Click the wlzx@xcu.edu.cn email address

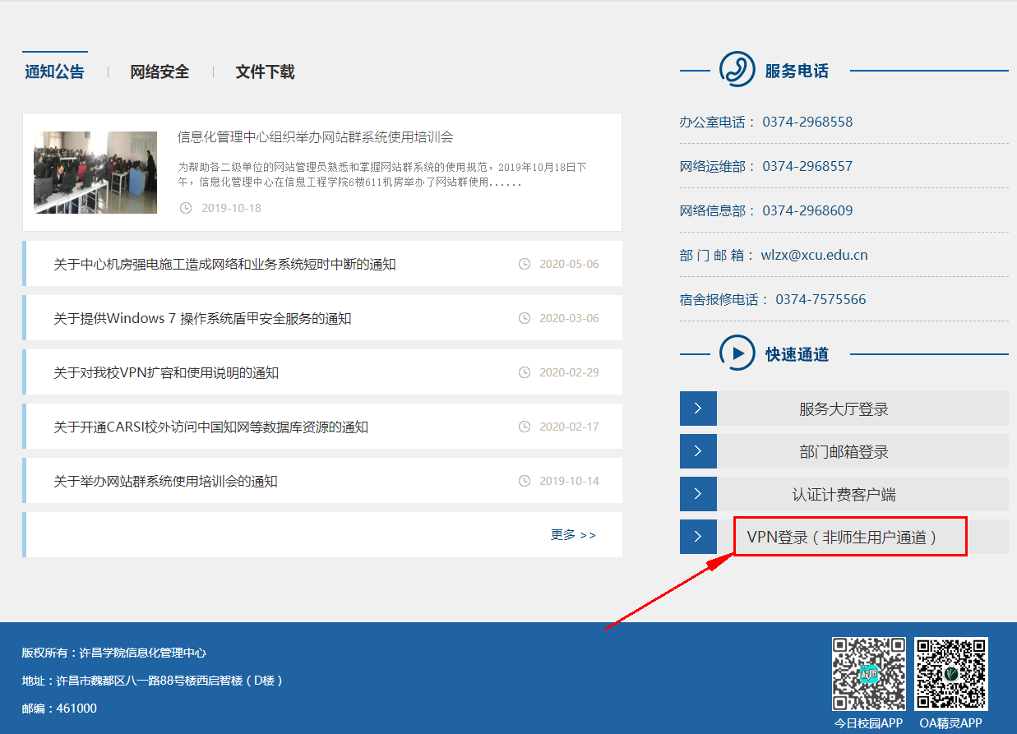tap(814, 255)
